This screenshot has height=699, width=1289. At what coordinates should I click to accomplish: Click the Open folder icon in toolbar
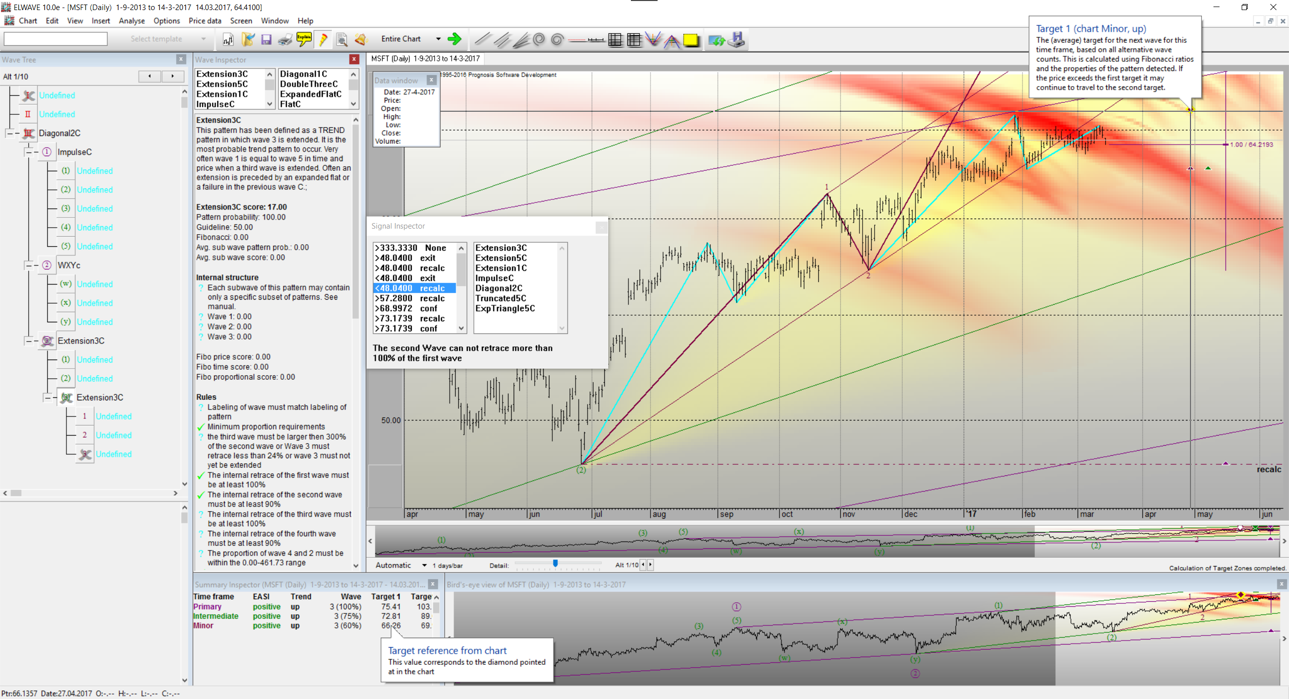pos(248,39)
